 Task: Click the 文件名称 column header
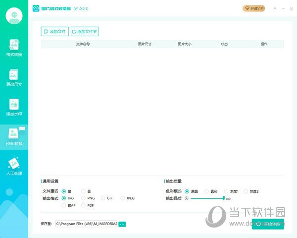pos(83,44)
